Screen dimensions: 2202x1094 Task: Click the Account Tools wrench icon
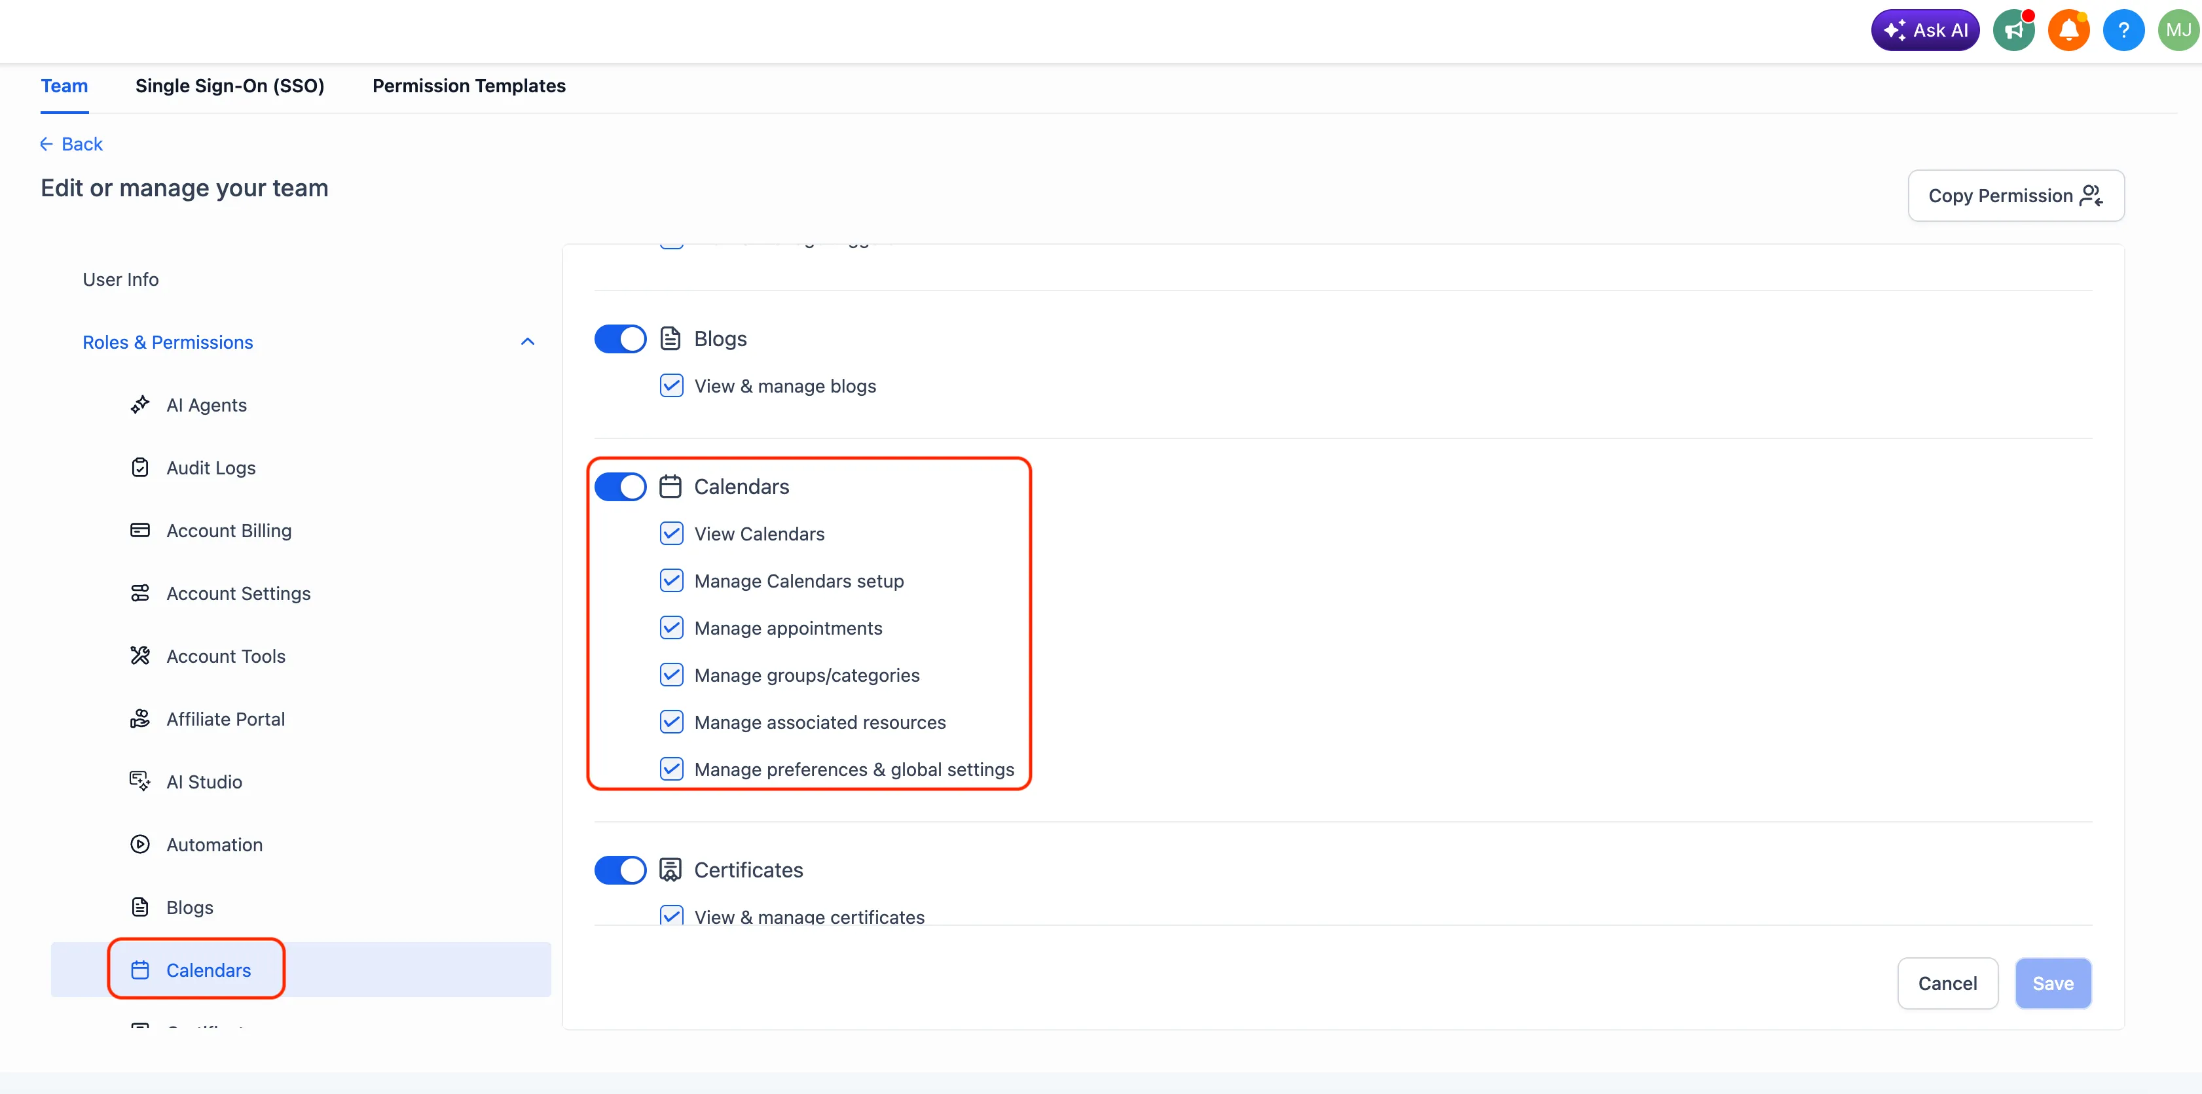140,656
